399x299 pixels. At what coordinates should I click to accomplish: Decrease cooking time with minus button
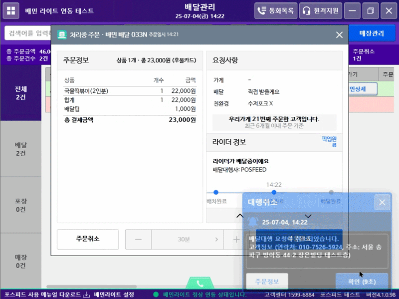(x=139, y=240)
